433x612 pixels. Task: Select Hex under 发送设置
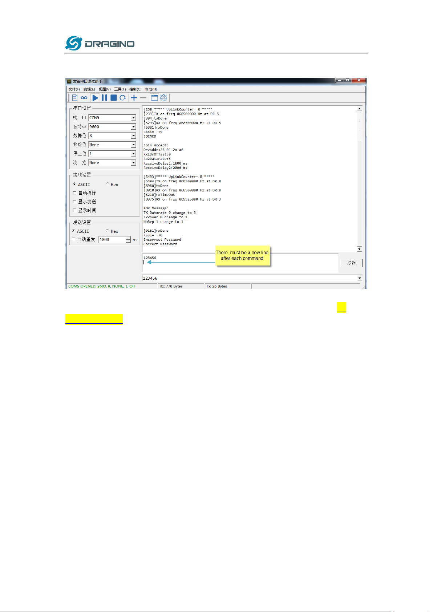coord(112,231)
